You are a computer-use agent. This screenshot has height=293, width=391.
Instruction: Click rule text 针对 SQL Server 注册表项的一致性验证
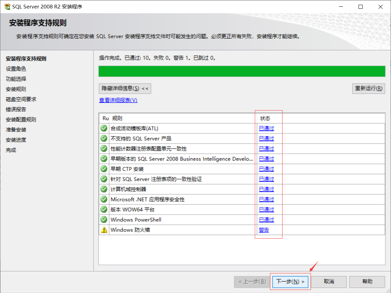pyautogui.click(x=156, y=179)
